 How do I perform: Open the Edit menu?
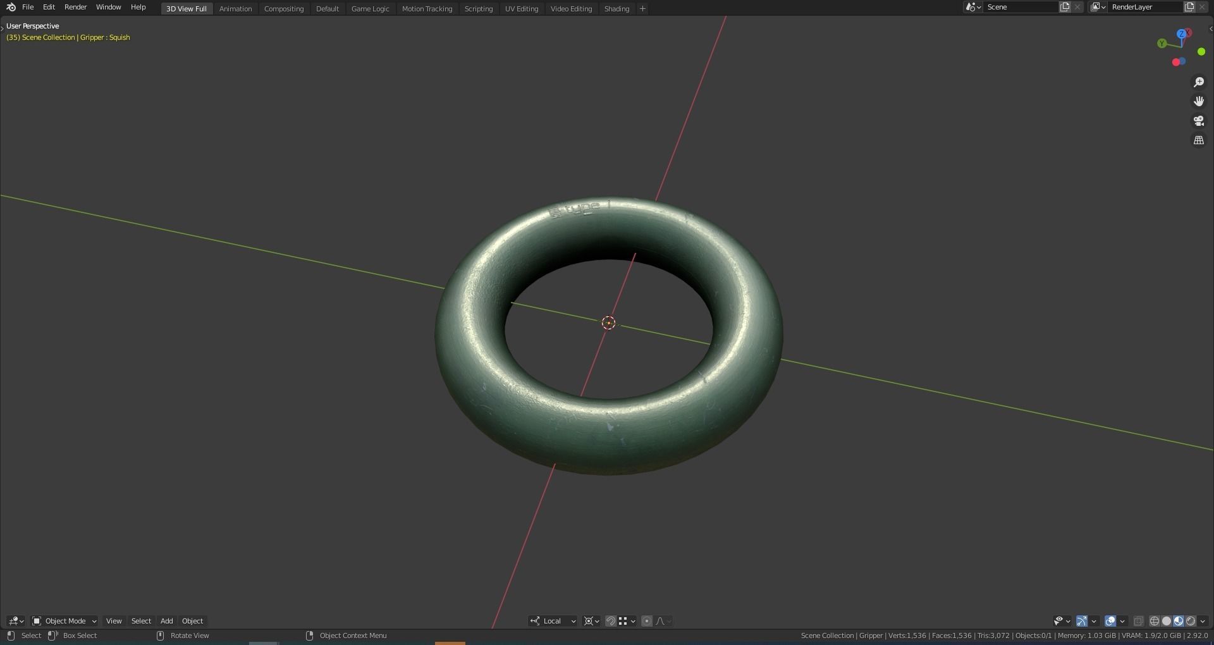49,7
